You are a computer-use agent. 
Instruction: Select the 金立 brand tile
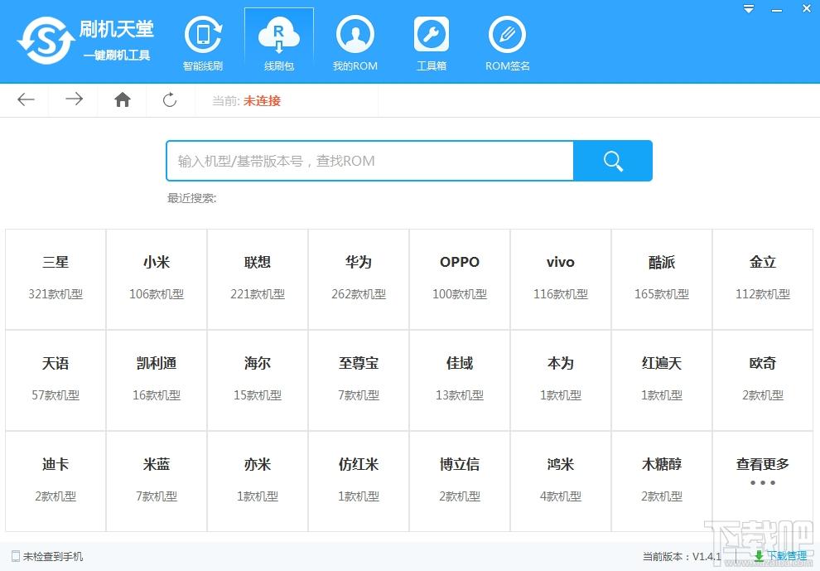coord(763,279)
